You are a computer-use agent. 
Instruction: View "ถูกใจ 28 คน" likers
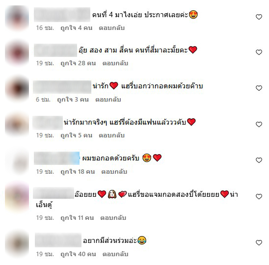click(x=78, y=63)
